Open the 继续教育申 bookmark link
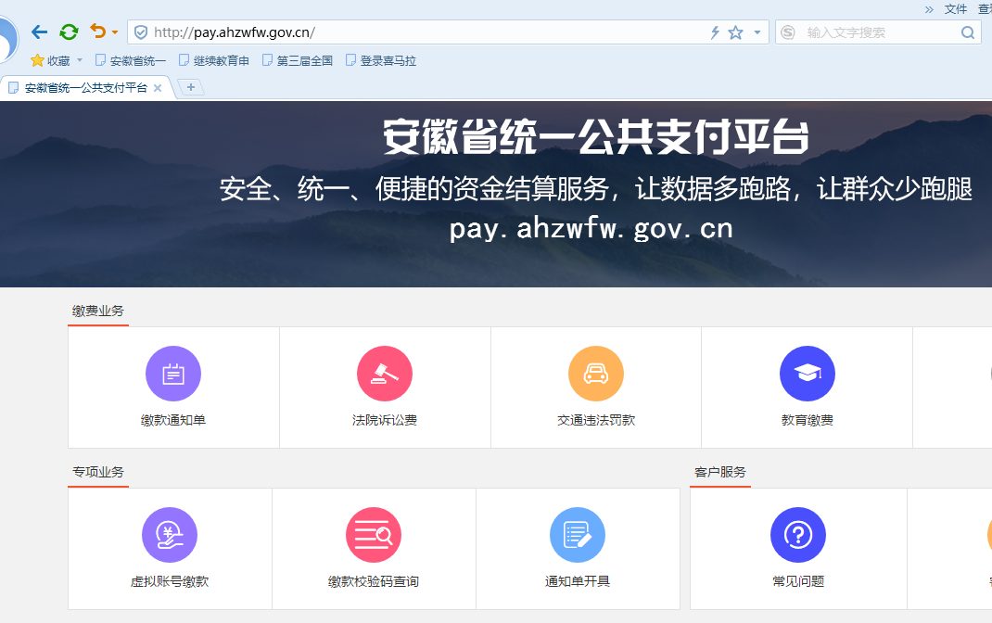Viewport: 992px width, 623px height. click(x=214, y=61)
